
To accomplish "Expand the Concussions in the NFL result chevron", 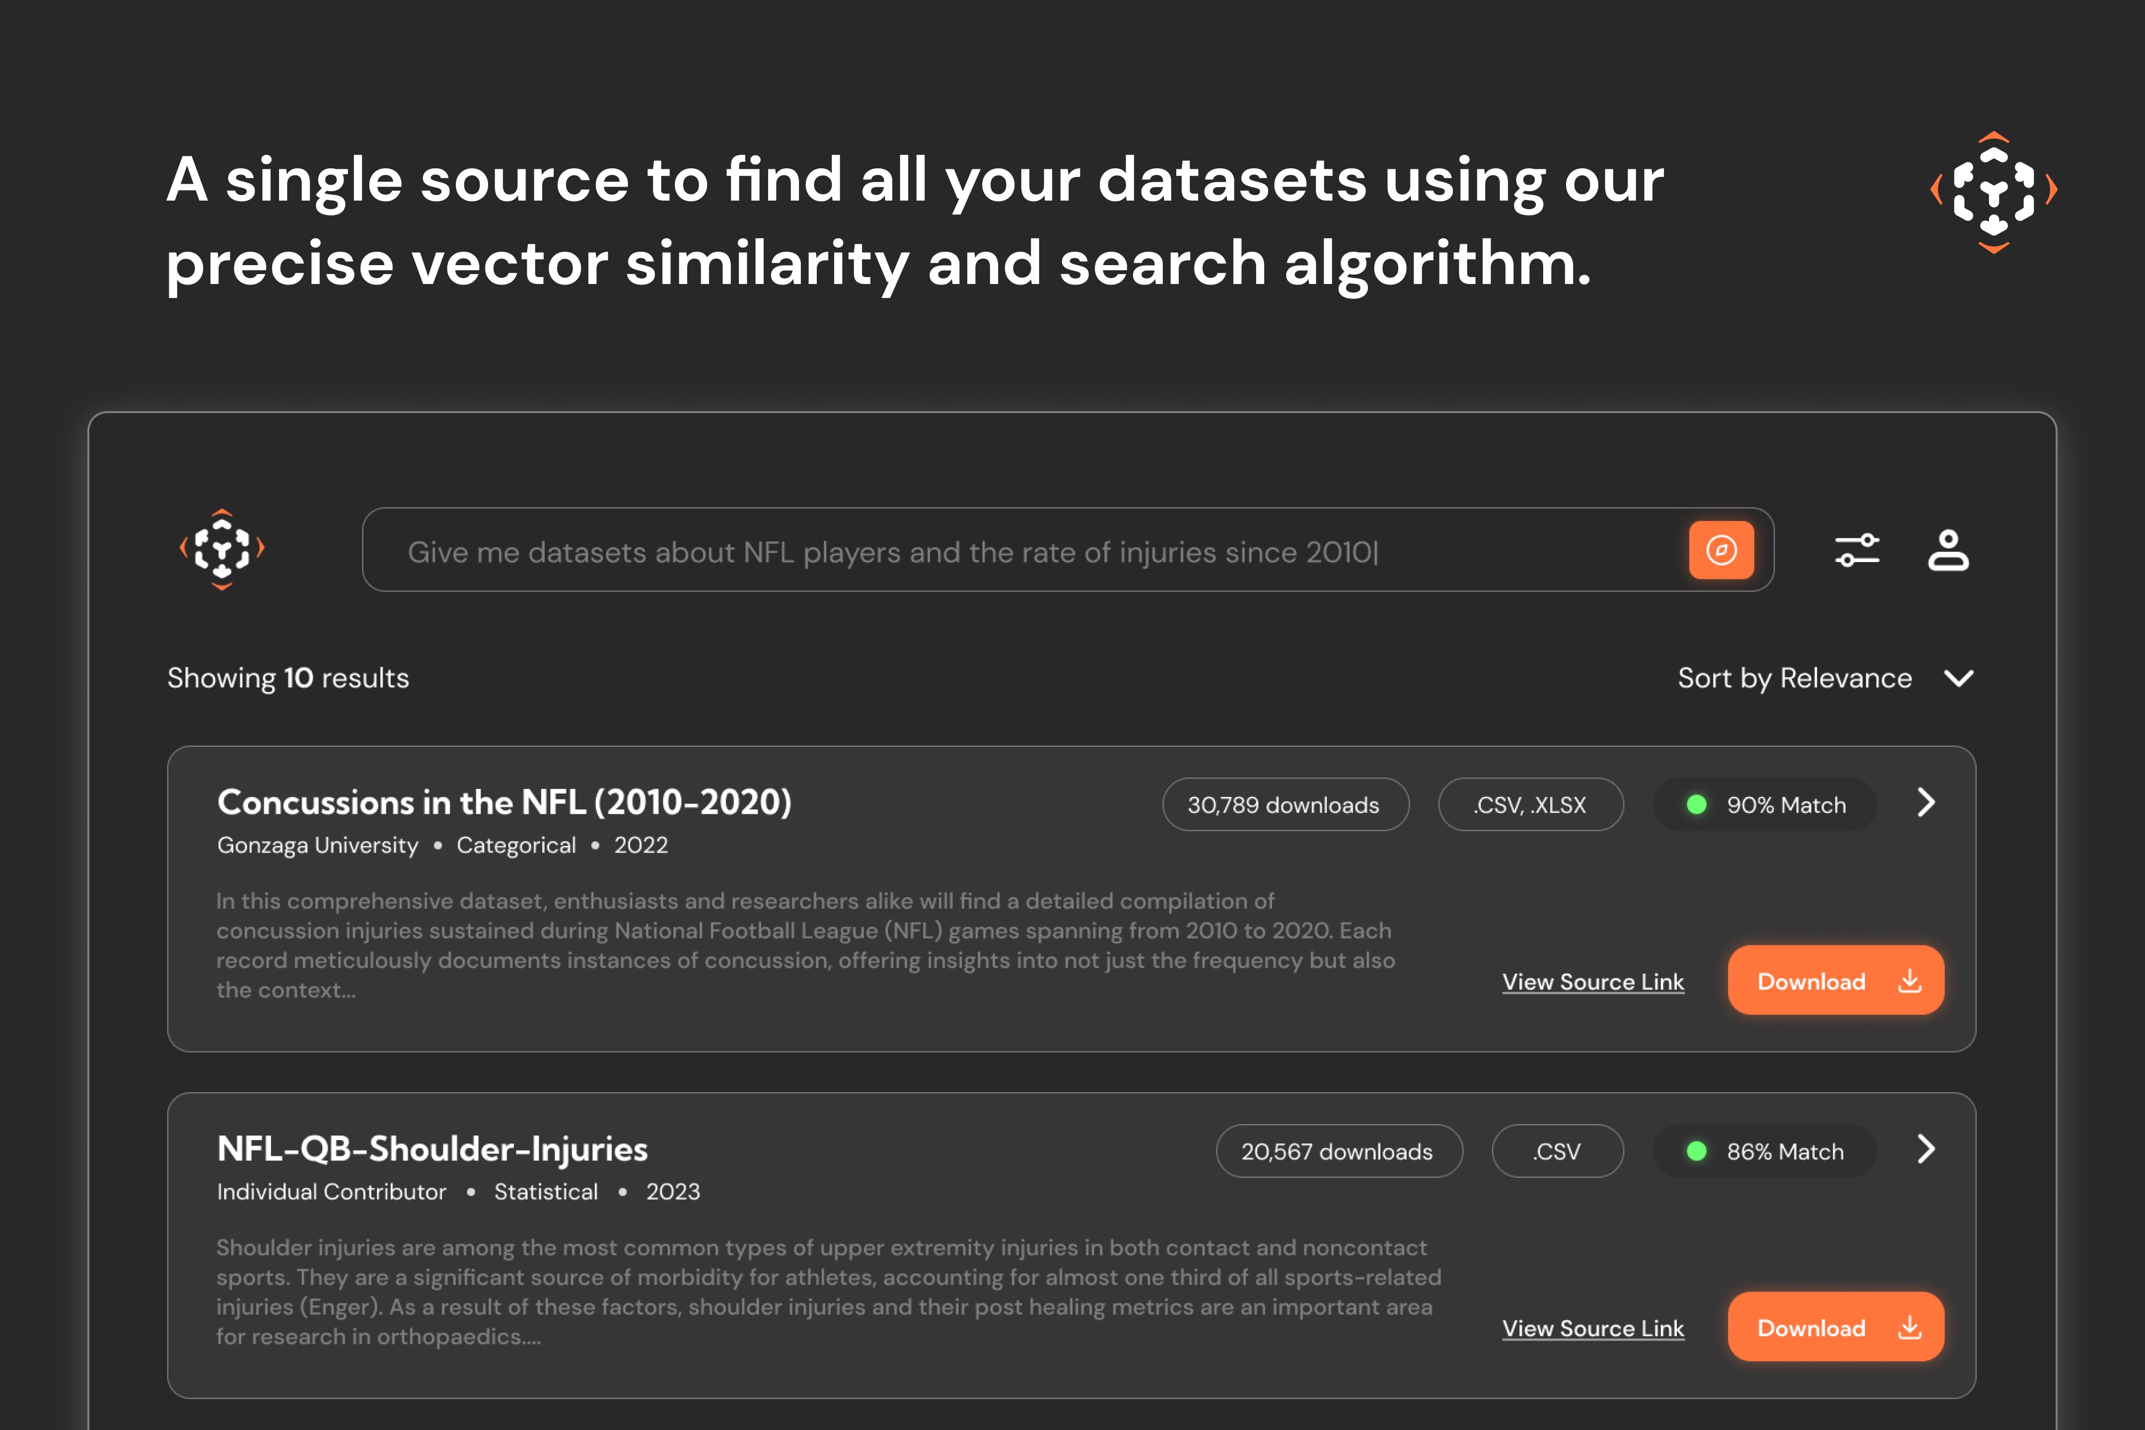I will [1925, 802].
